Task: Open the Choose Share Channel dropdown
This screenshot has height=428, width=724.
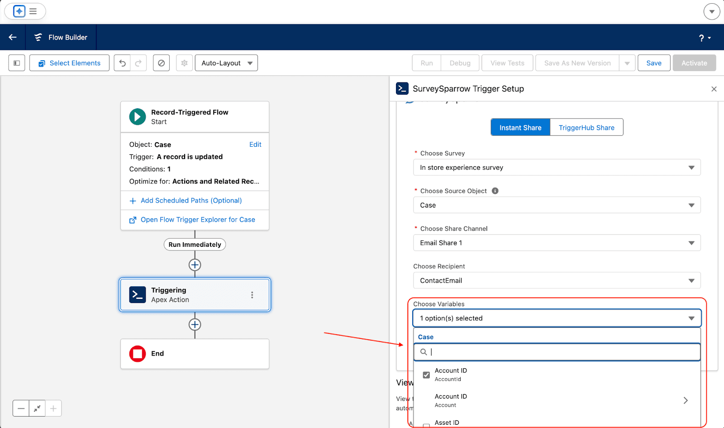Action: (x=557, y=243)
